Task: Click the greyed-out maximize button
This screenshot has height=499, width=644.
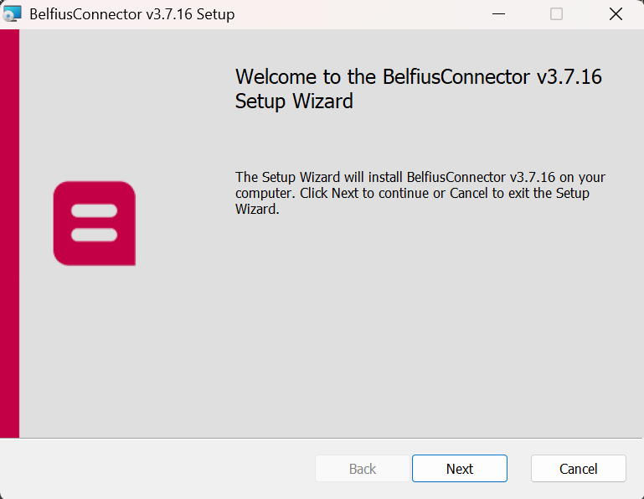Action: click(x=556, y=14)
